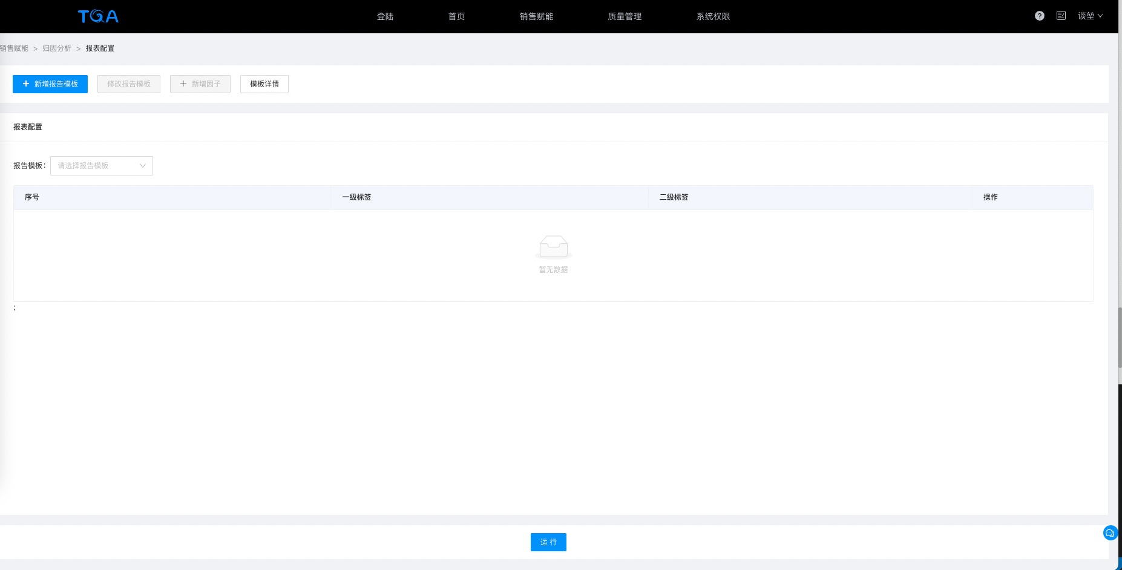Open the 销售赋能 top menu
The height and width of the screenshot is (570, 1122).
[537, 16]
